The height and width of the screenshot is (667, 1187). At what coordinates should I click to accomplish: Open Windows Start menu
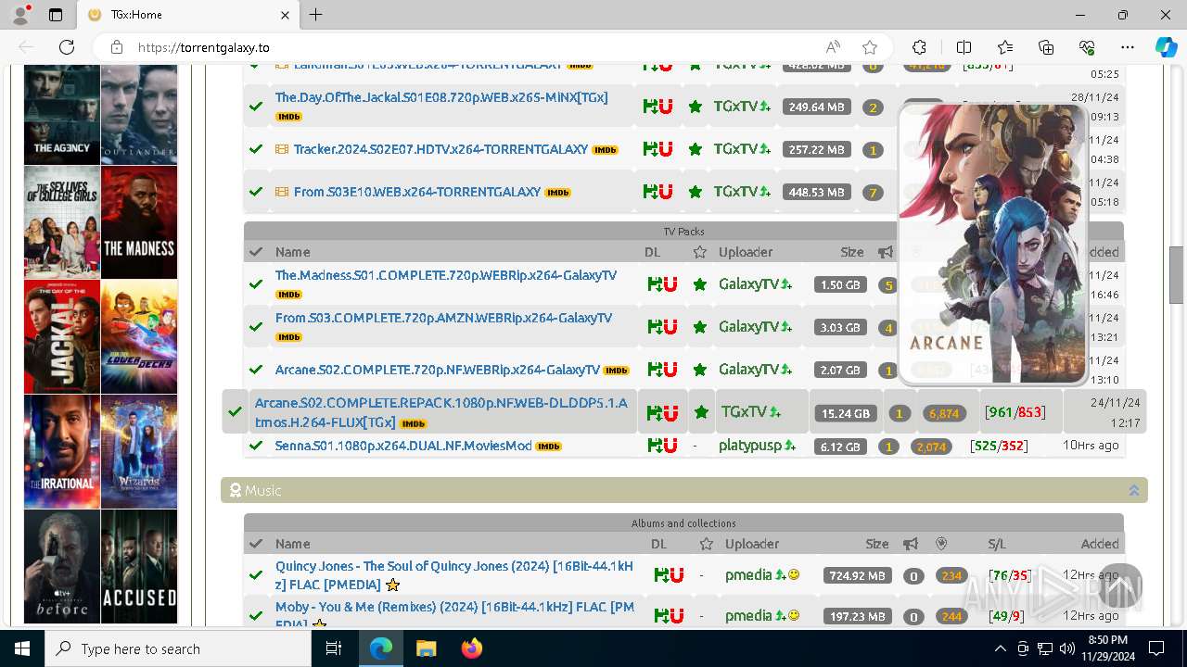(21, 648)
